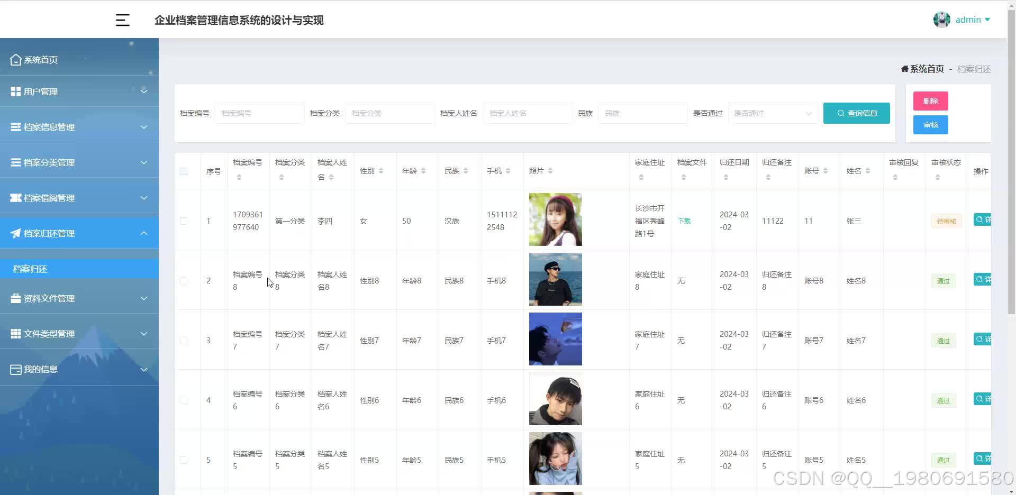Viewport: 1016px width, 495px height.
Task: Click the pink 删除 button
Action: click(930, 100)
